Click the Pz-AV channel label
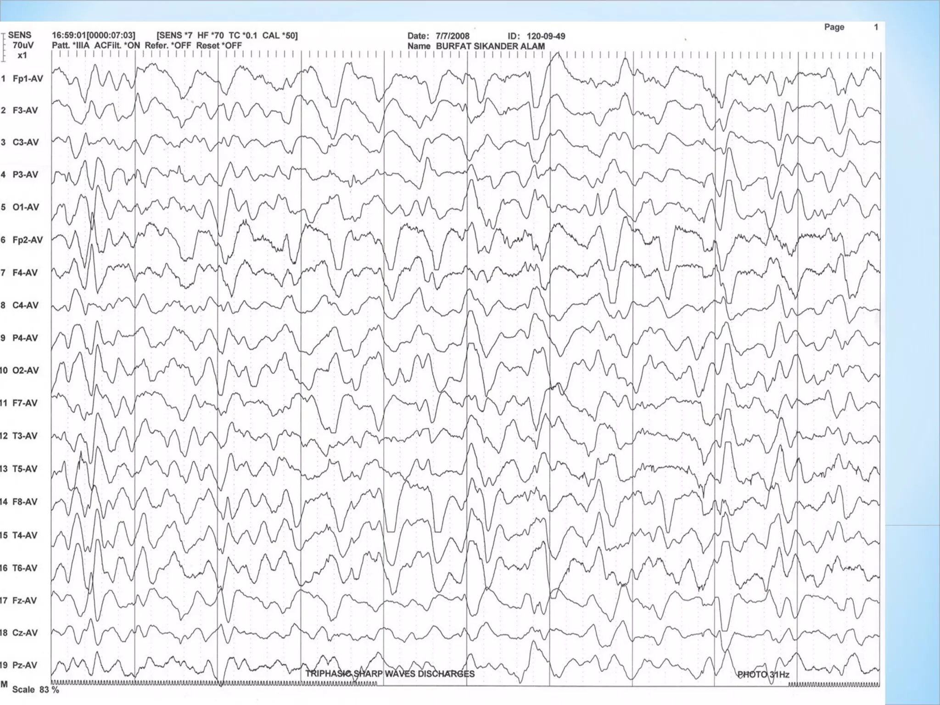 coord(25,665)
